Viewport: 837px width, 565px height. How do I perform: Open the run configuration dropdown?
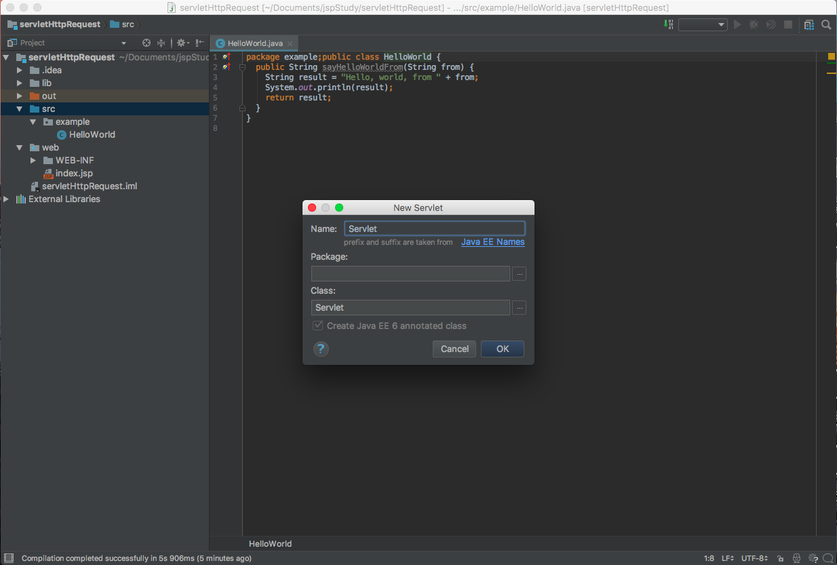(x=703, y=24)
